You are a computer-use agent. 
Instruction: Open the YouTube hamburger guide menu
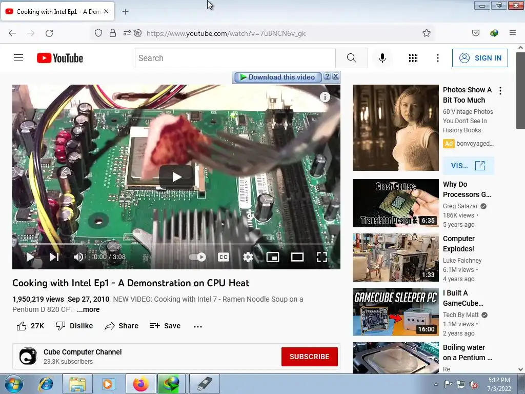point(18,58)
